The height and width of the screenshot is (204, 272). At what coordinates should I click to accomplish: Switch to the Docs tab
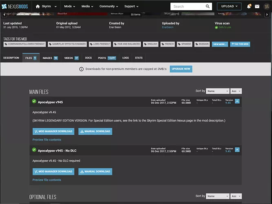(88, 58)
